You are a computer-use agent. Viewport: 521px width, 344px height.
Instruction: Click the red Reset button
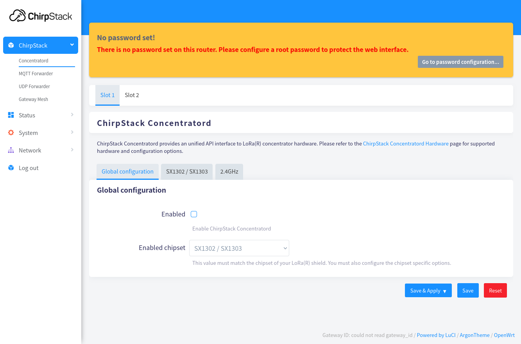pos(495,291)
